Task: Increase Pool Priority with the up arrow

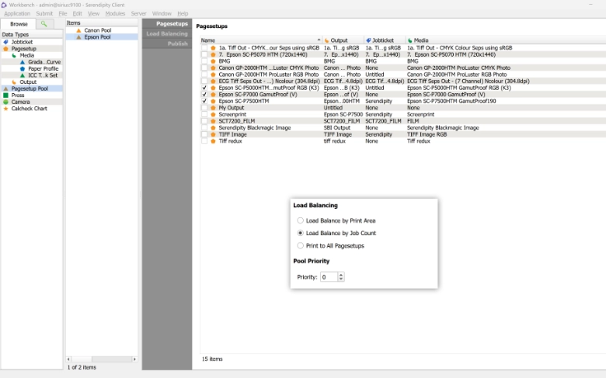Action: point(341,274)
